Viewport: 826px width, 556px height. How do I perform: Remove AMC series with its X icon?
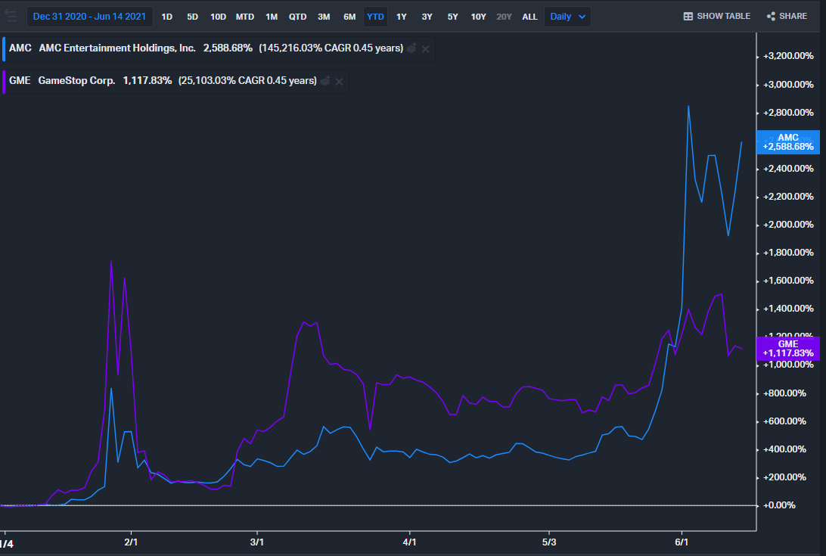click(425, 48)
